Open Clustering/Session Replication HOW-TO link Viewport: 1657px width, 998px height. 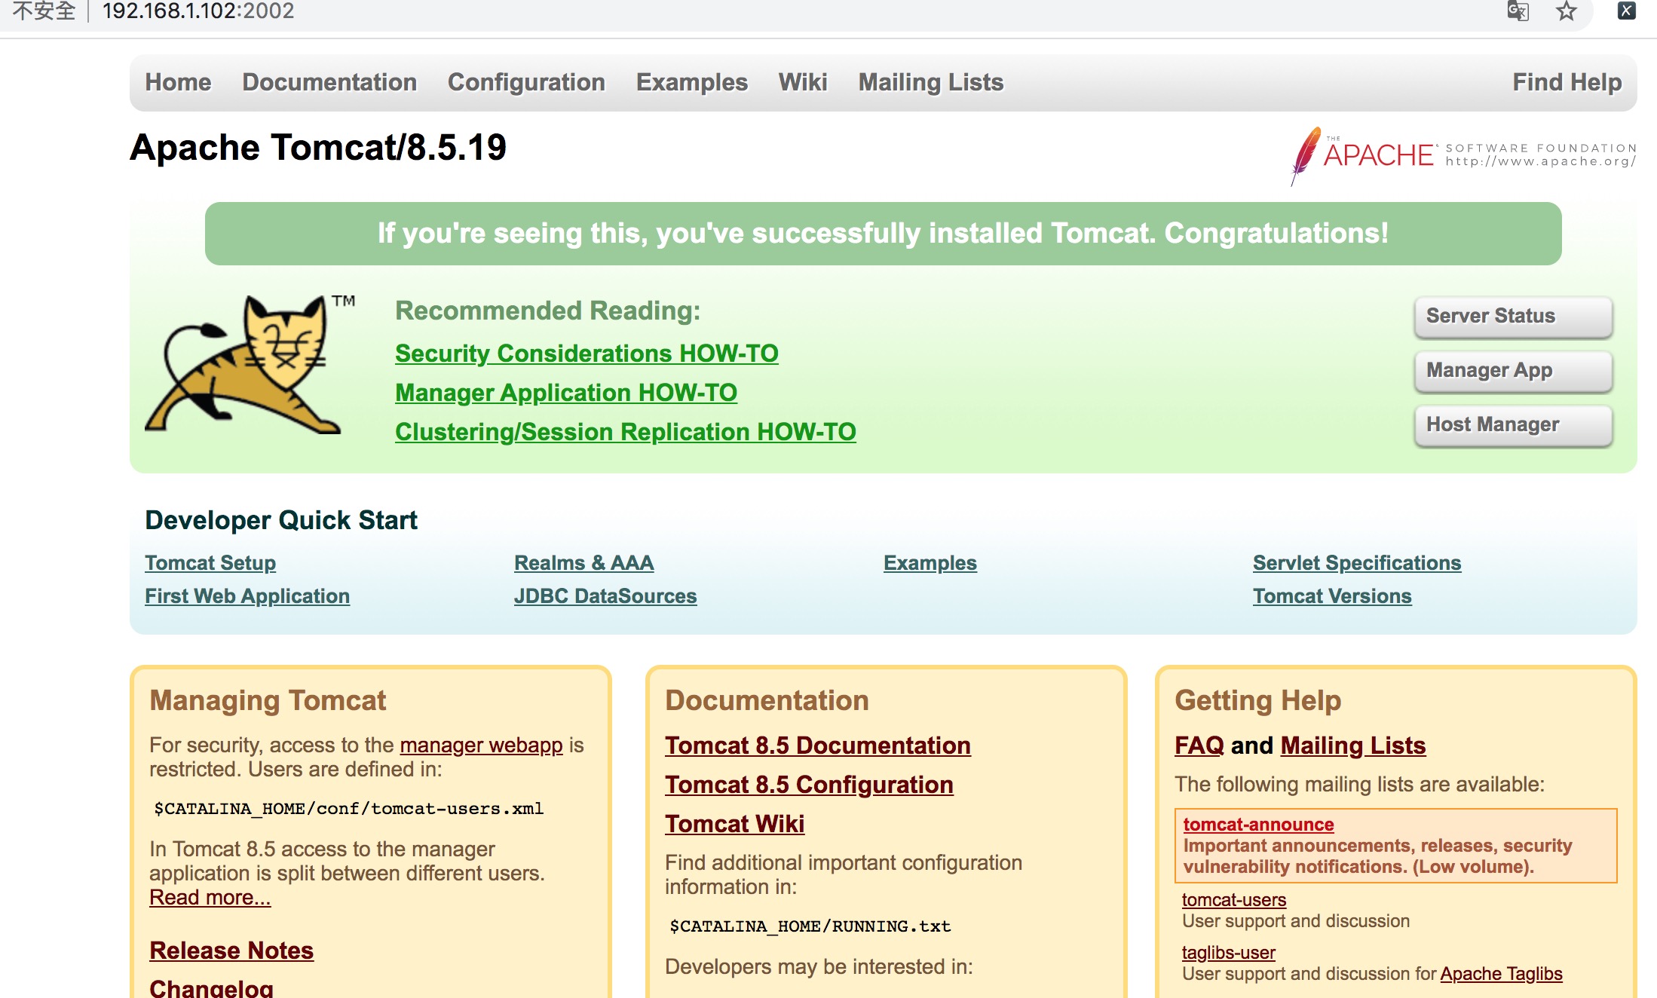pyautogui.click(x=626, y=432)
